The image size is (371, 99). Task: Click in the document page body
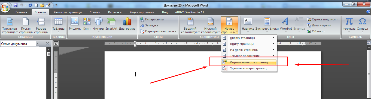(213, 75)
